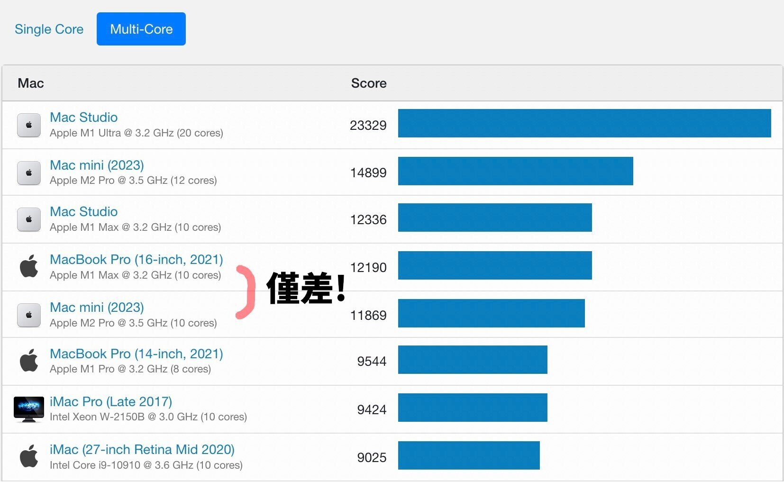This screenshot has height=490, width=784.
Task: Click the Mac Studio M1 Max product icon
Action: pos(28,219)
